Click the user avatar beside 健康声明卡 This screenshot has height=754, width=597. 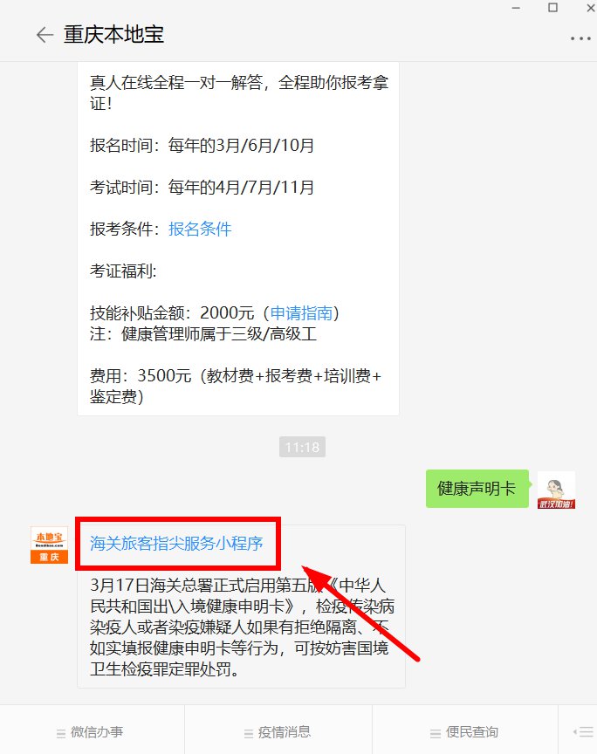tap(556, 490)
